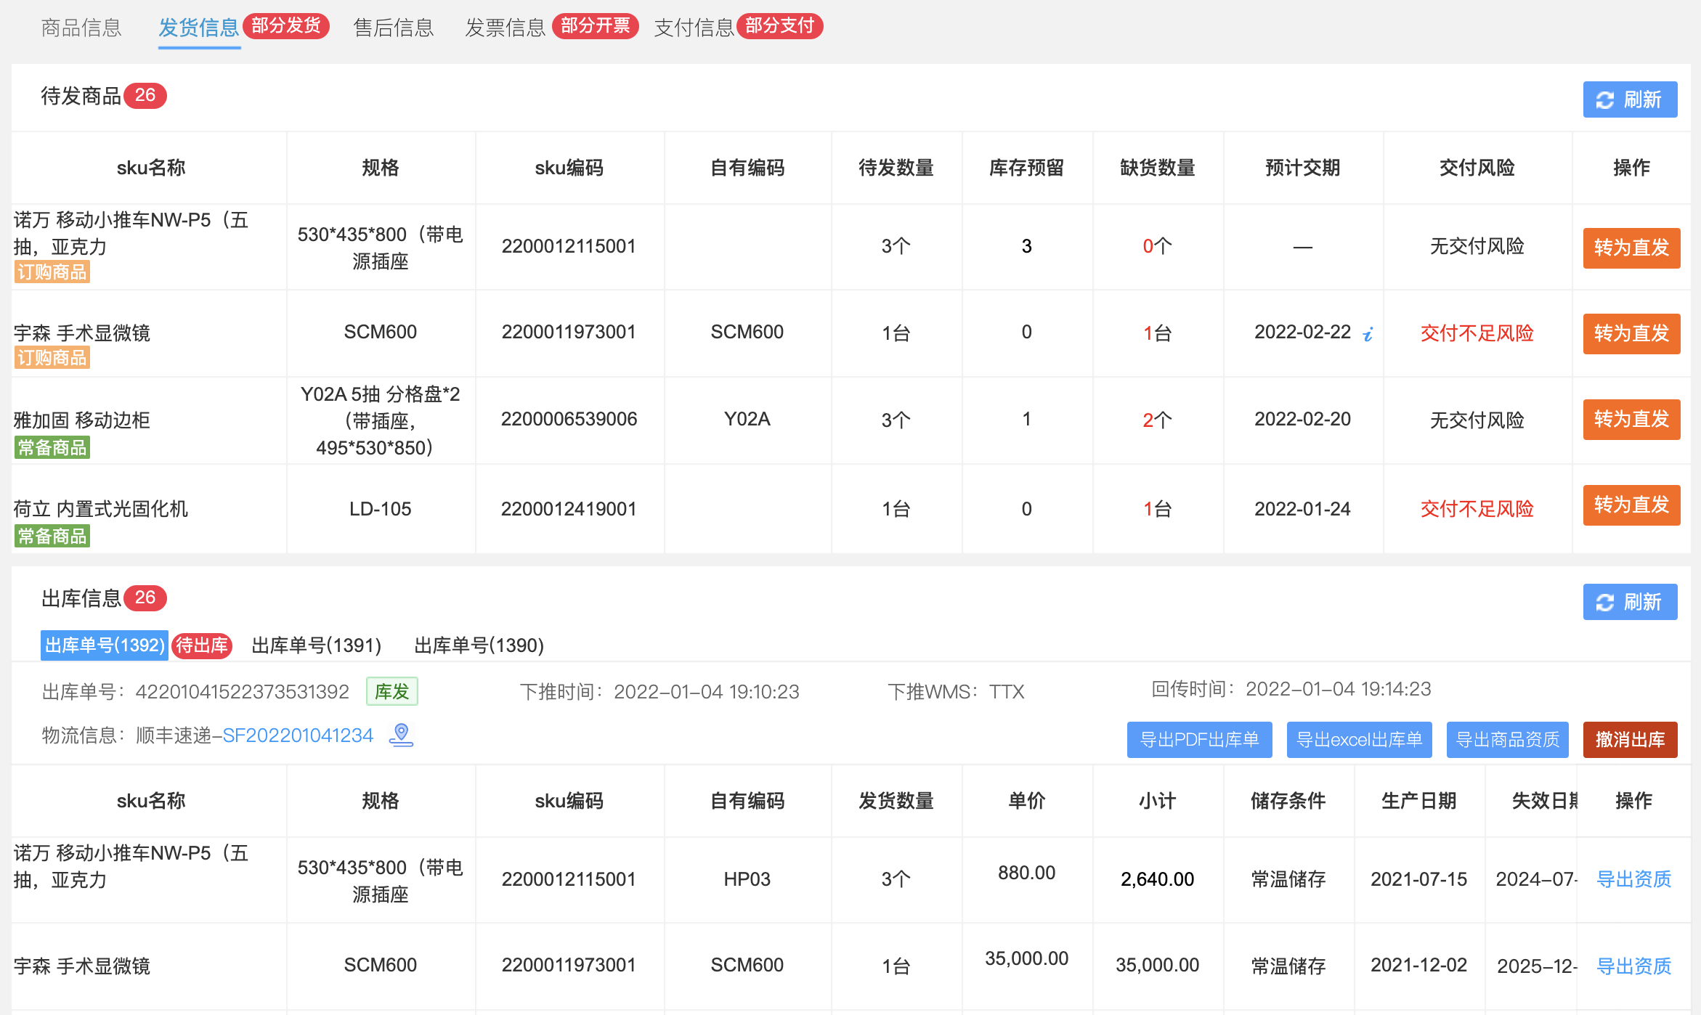Click 导出商品资质 button
This screenshot has height=1015, width=1701.
1507,740
